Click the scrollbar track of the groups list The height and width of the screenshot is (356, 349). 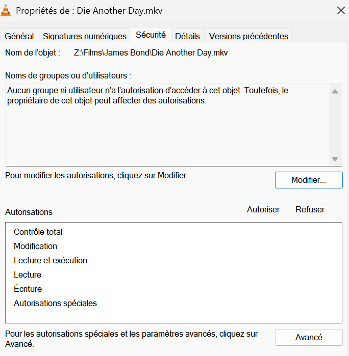[335, 125]
